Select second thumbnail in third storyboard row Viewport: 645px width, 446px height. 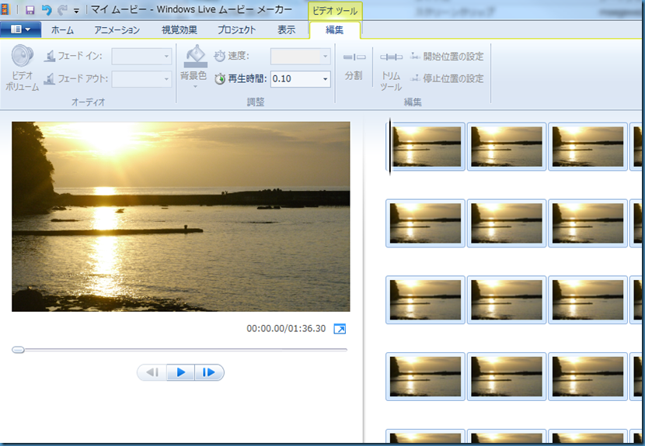click(507, 300)
